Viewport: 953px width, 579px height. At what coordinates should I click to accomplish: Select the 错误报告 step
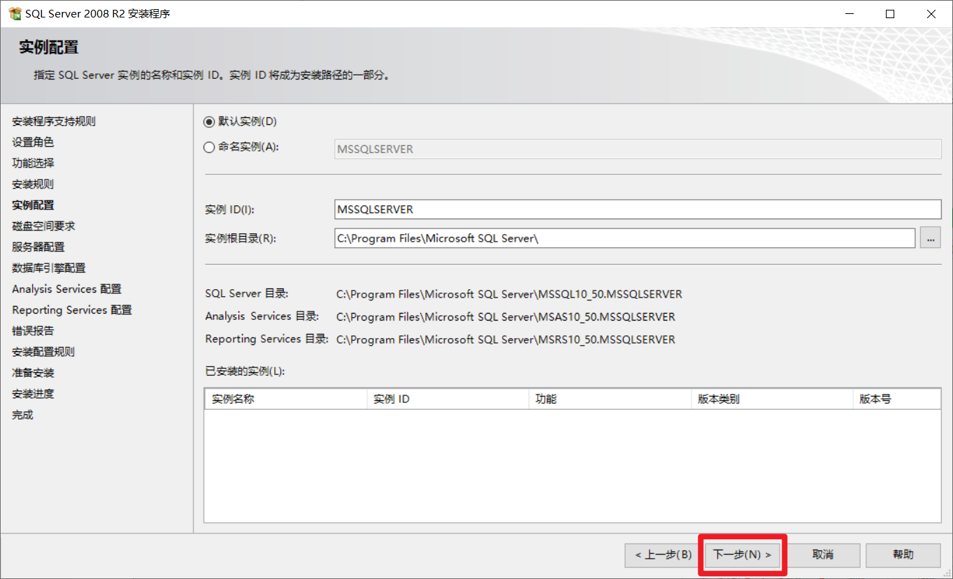33,331
